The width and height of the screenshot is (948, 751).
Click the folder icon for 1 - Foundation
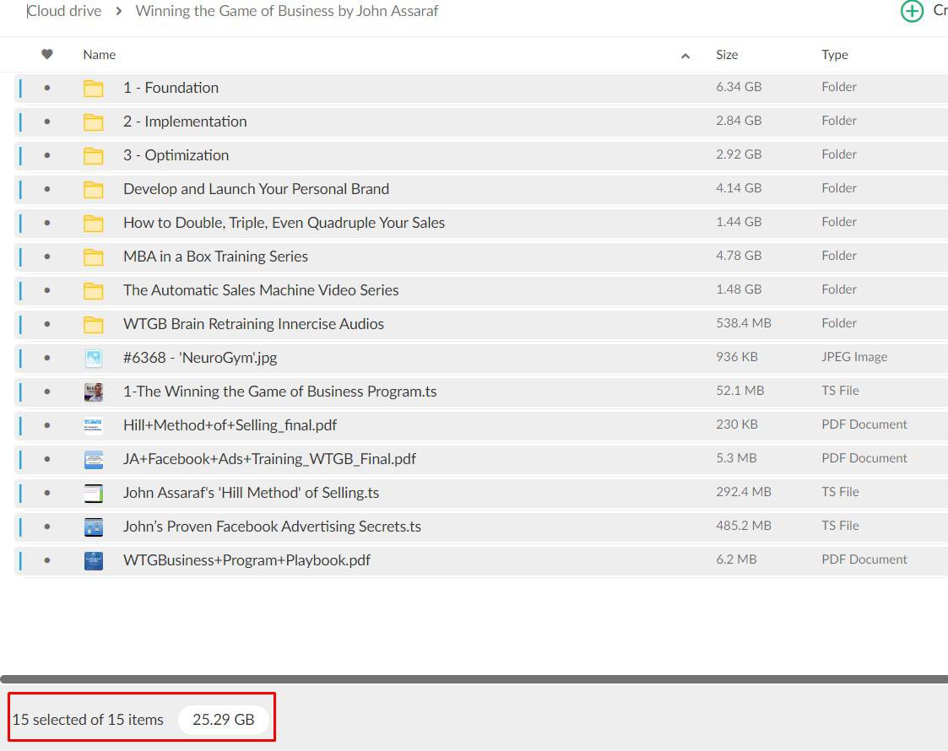point(93,88)
